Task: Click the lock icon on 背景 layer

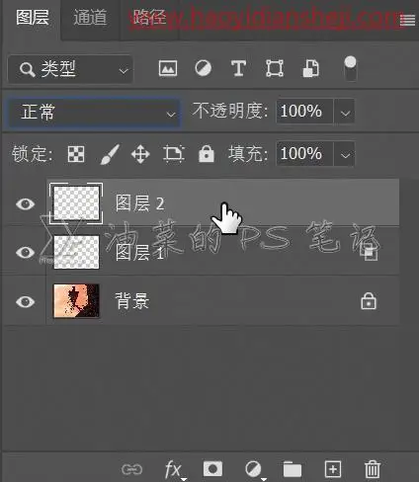Action: (x=369, y=301)
